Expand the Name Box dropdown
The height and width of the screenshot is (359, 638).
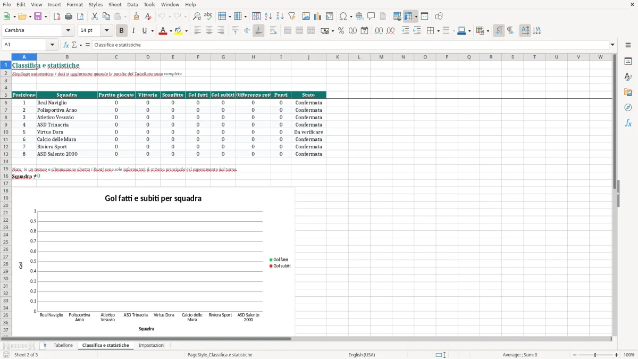52,45
